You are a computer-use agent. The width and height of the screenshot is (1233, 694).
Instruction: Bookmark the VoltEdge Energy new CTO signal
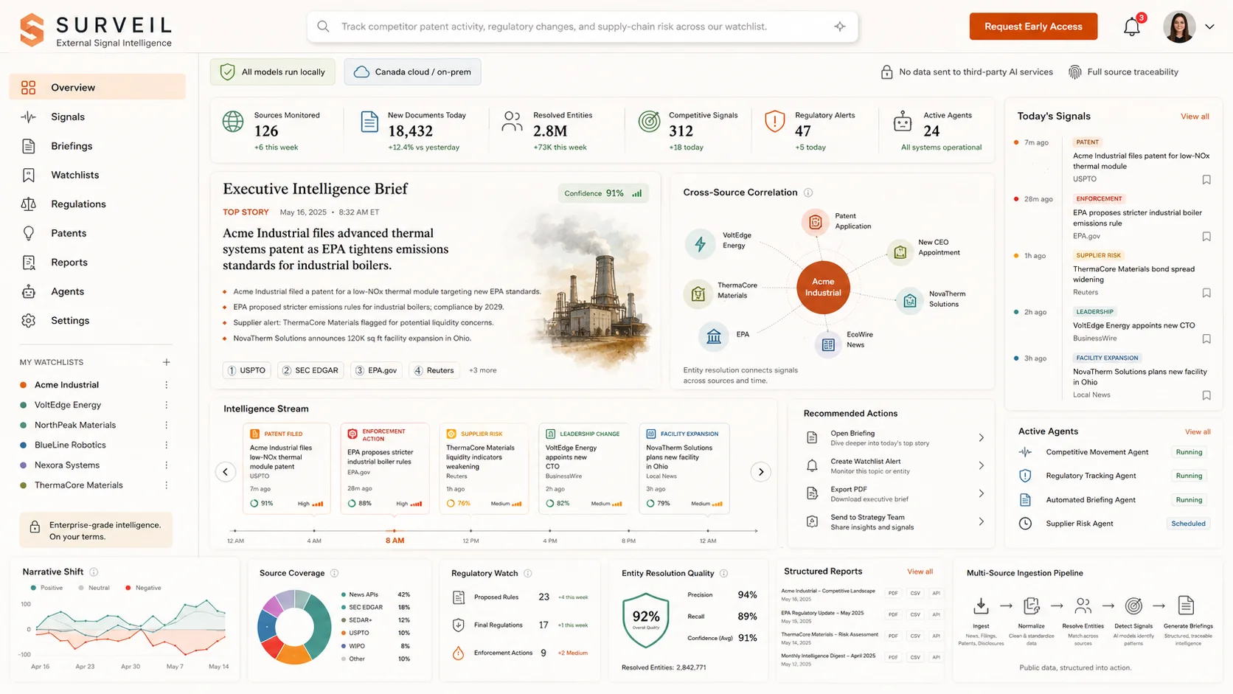tap(1206, 339)
